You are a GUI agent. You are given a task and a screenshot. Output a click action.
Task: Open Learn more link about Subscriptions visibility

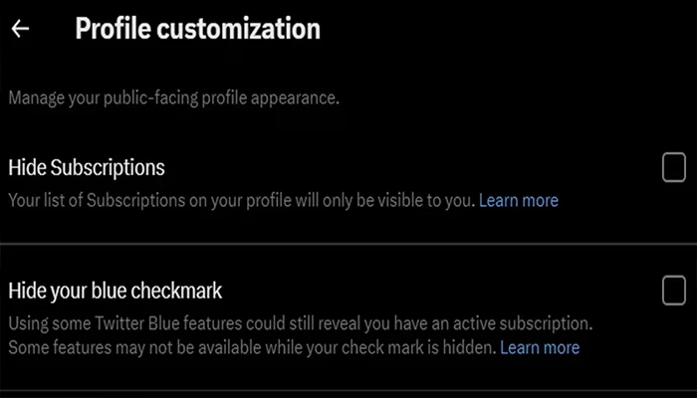coord(519,200)
